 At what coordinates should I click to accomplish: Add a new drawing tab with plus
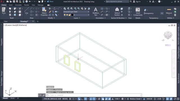37,21
